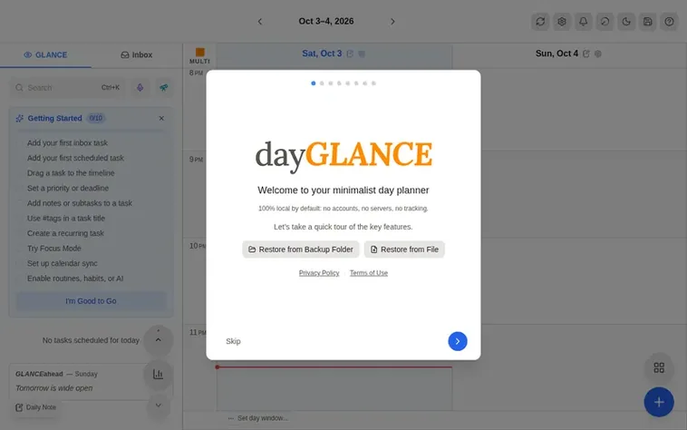Click the teal telescope icon beside search
Viewport: 687px width, 430px height.
tap(163, 88)
